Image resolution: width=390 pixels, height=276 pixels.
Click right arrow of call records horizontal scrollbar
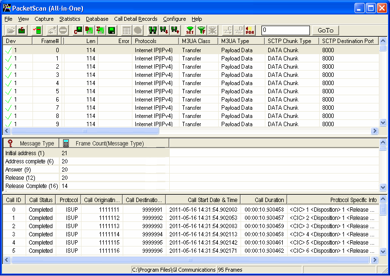coord(374,260)
